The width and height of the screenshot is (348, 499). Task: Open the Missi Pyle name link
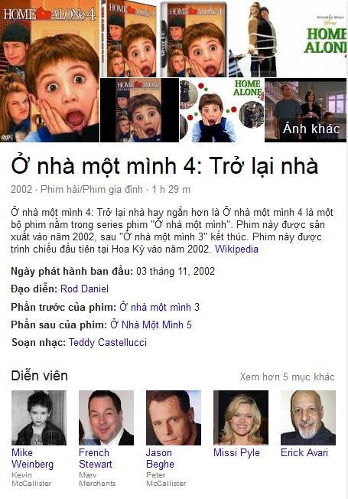click(236, 452)
